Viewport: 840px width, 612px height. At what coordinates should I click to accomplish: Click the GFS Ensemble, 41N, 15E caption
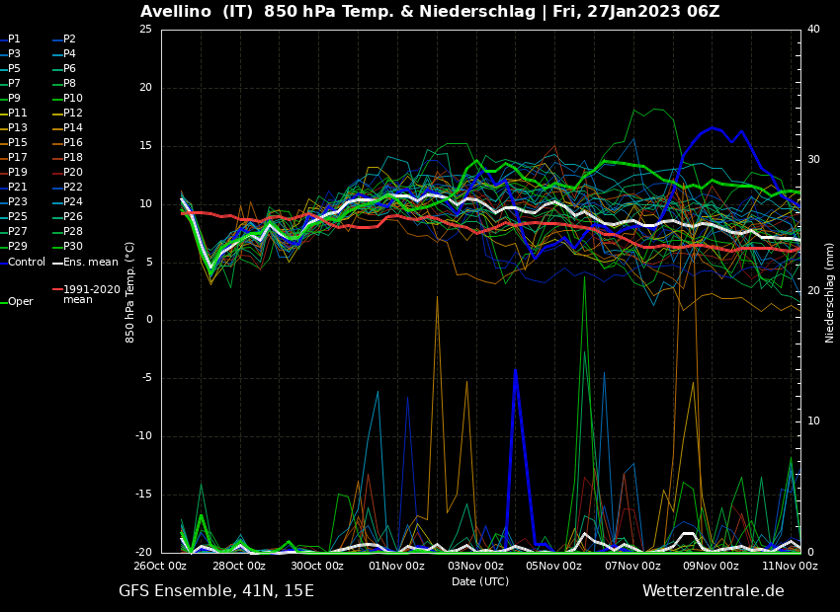tap(216, 591)
